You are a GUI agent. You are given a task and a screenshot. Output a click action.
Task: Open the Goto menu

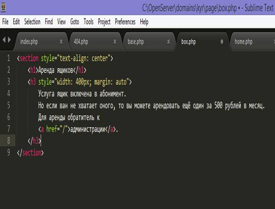pos(75,22)
